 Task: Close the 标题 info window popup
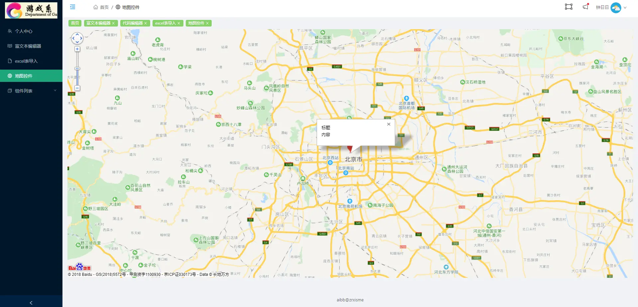click(x=388, y=124)
